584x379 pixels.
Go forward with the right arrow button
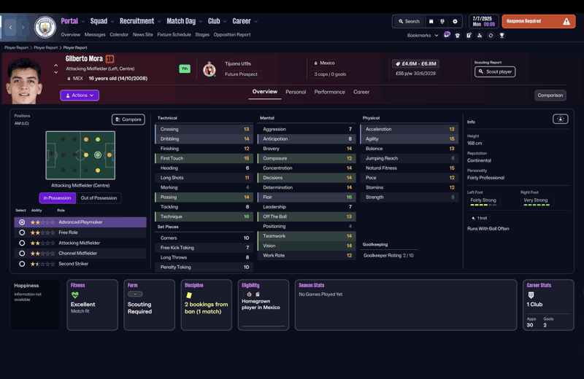pos(23,27)
